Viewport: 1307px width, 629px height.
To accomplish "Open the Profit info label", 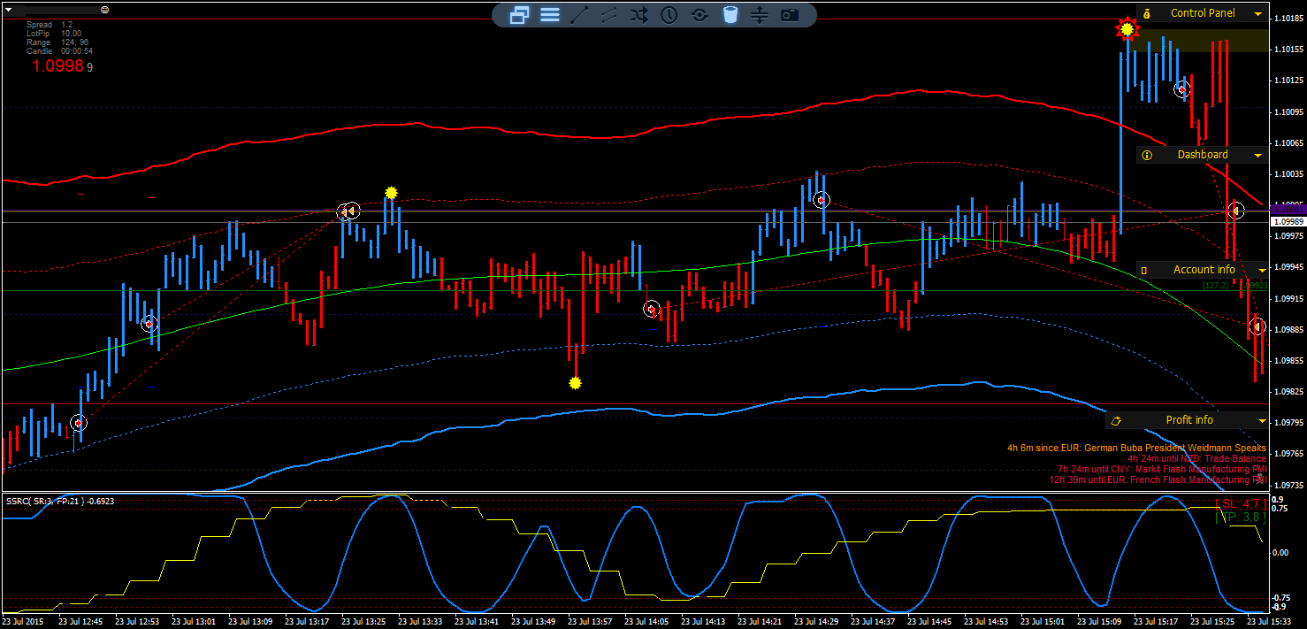I will (1189, 420).
